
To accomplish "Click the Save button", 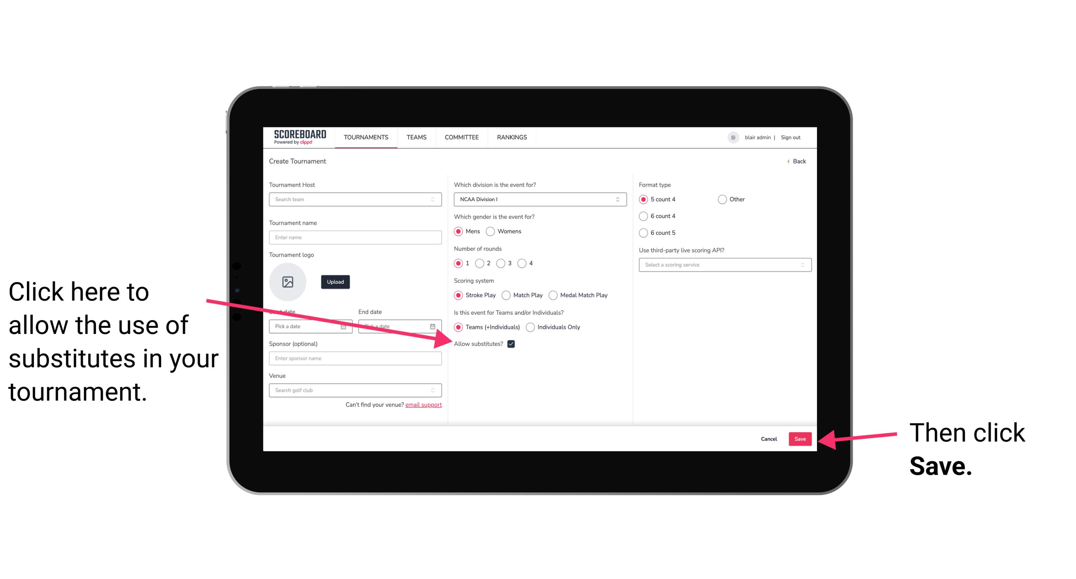I will (800, 438).
